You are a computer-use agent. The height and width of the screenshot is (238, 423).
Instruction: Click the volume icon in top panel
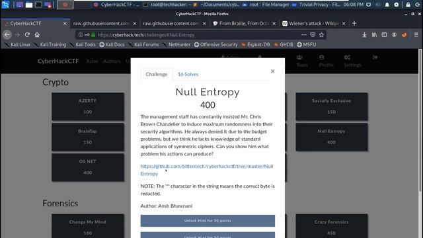tap(377, 5)
